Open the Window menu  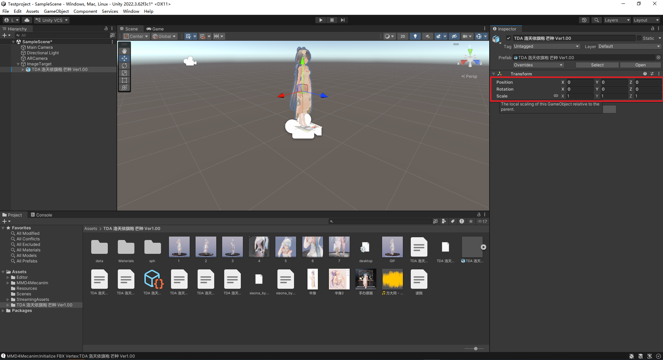coord(131,11)
